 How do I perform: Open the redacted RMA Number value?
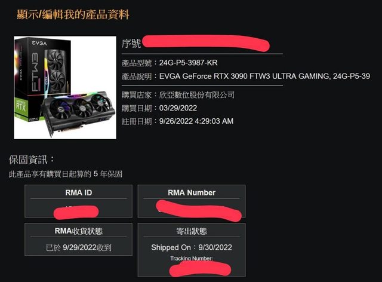[x=199, y=211]
